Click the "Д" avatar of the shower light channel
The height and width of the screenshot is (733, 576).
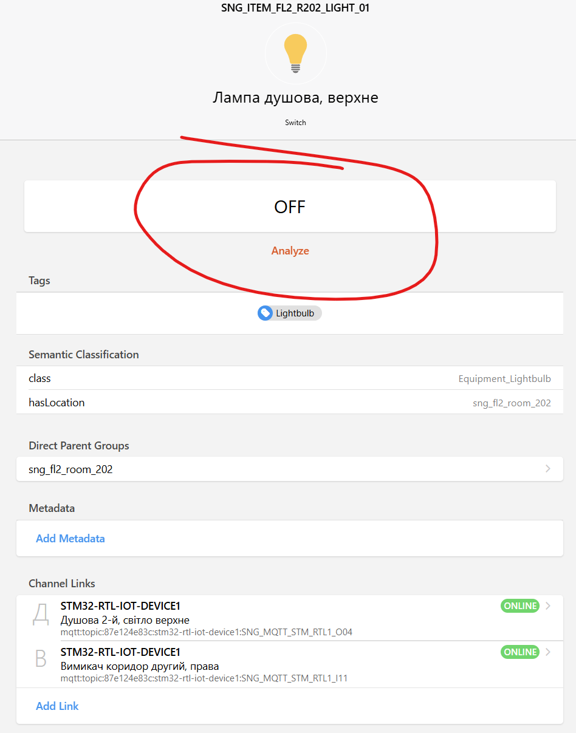[x=41, y=615]
